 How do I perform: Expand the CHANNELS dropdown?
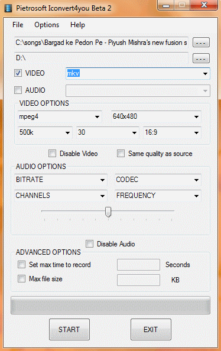61,196
